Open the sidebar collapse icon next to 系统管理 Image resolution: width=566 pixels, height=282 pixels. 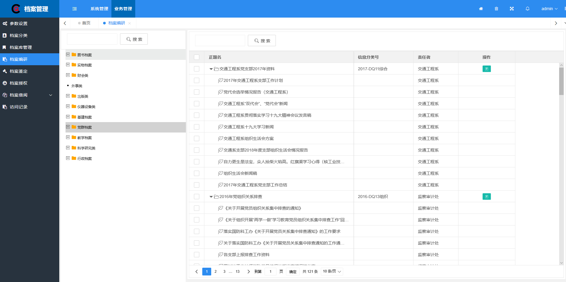click(74, 9)
